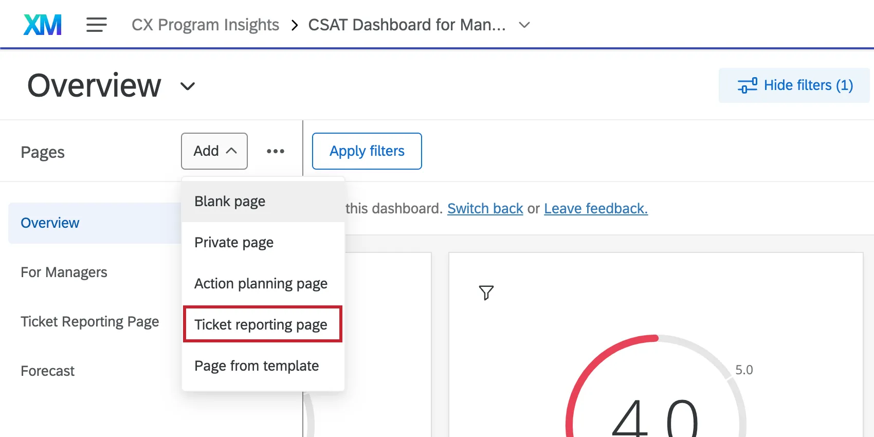The height and width of the screenshot is (437, 874).
Task: Open the Leave feedback link
Action: pyautogui.click(x=596, y=209)
